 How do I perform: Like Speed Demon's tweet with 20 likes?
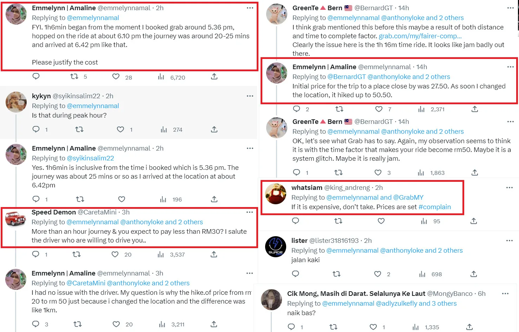click(x=115, y=254)
